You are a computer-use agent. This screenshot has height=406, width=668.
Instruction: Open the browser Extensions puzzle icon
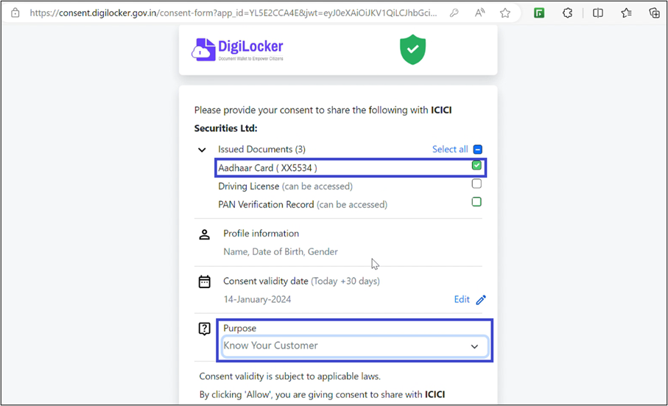[567, 13]
